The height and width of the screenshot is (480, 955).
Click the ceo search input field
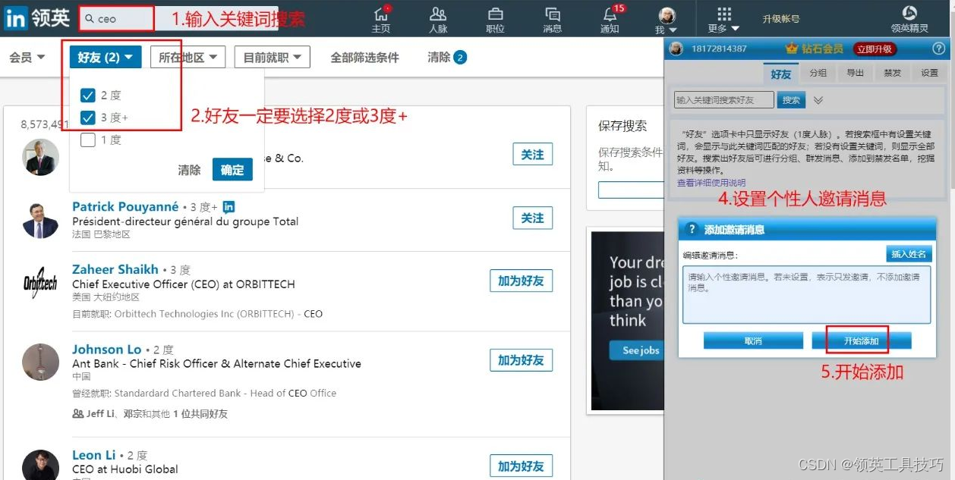[117, 18]
